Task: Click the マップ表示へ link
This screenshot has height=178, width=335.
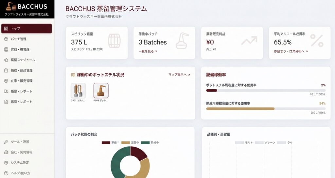Action: tap(179, 75)
